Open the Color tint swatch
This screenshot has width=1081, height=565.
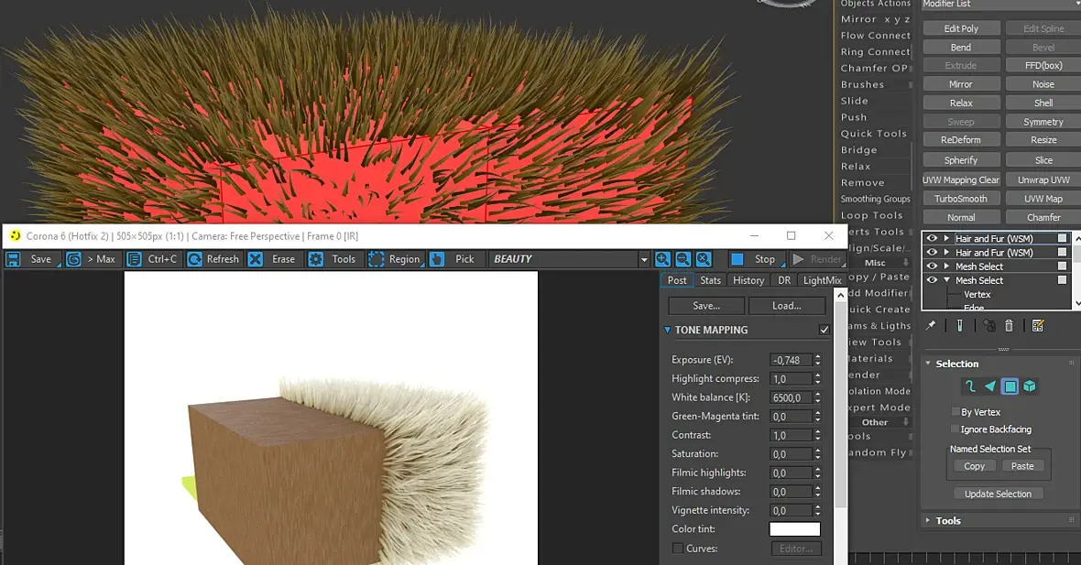[794, 529]
